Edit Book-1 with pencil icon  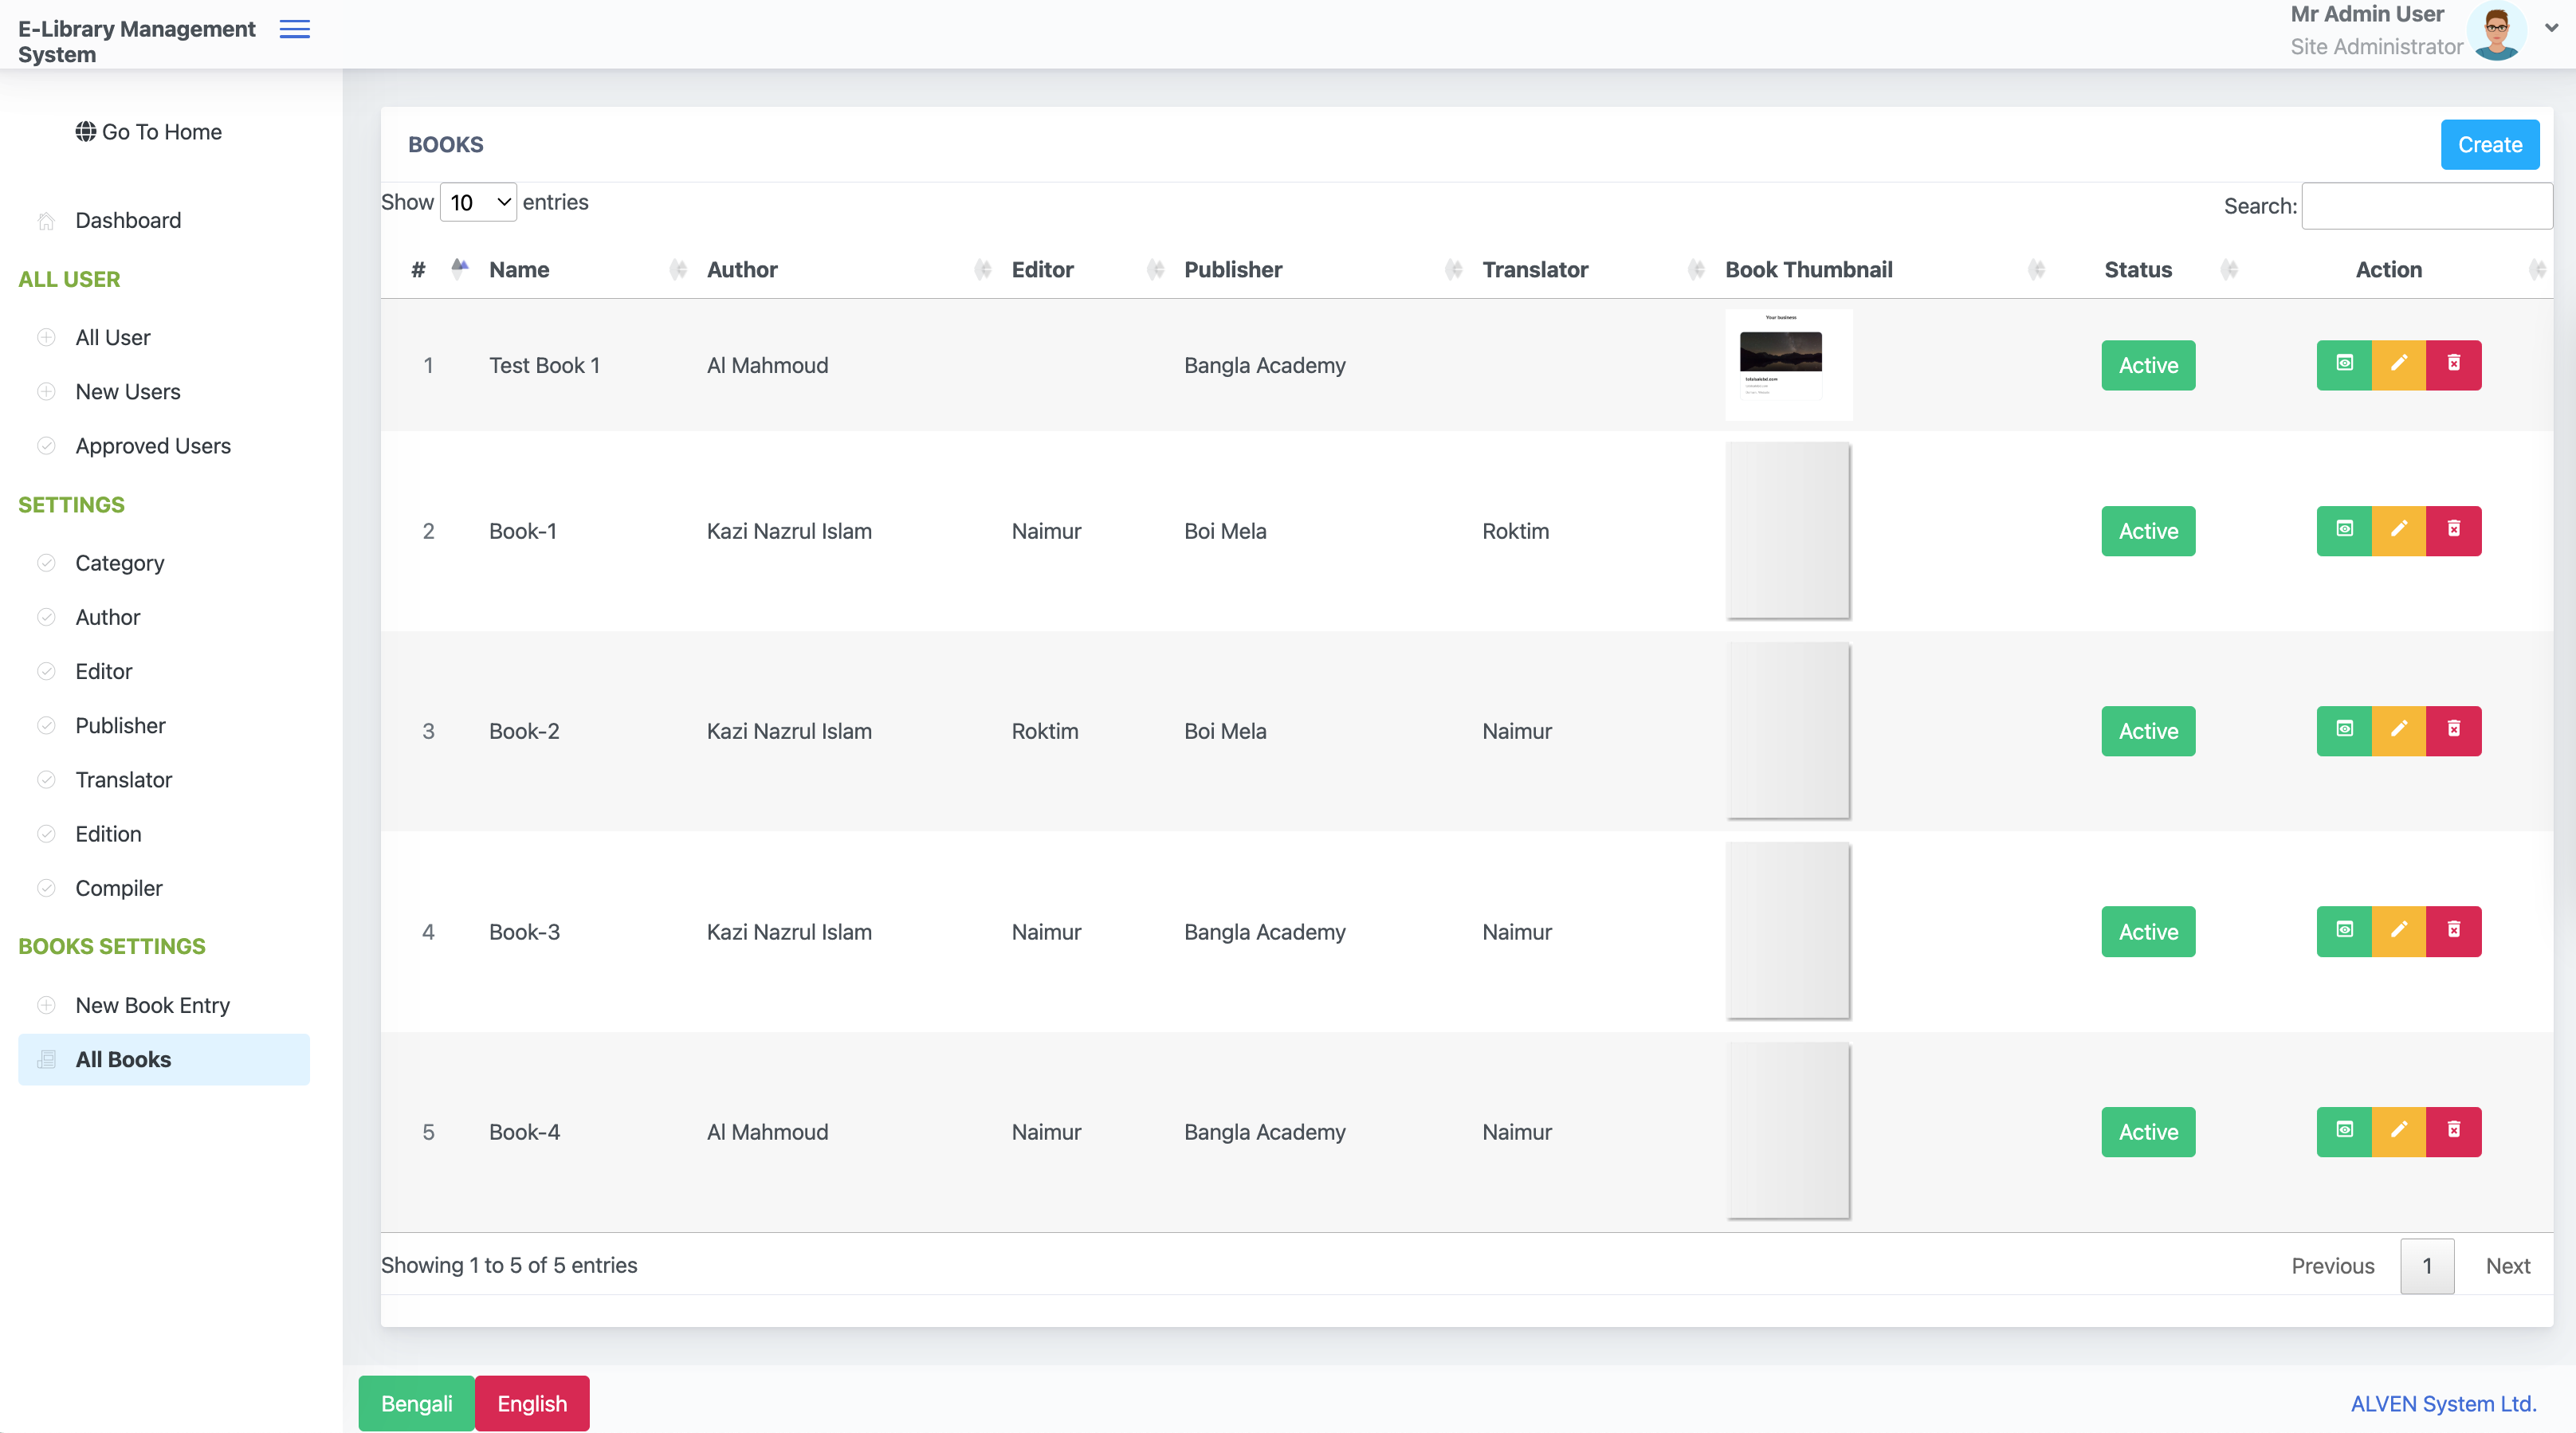pos(2399,531)
